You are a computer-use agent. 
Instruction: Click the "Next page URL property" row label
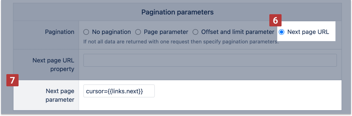(x=53, y=65)
